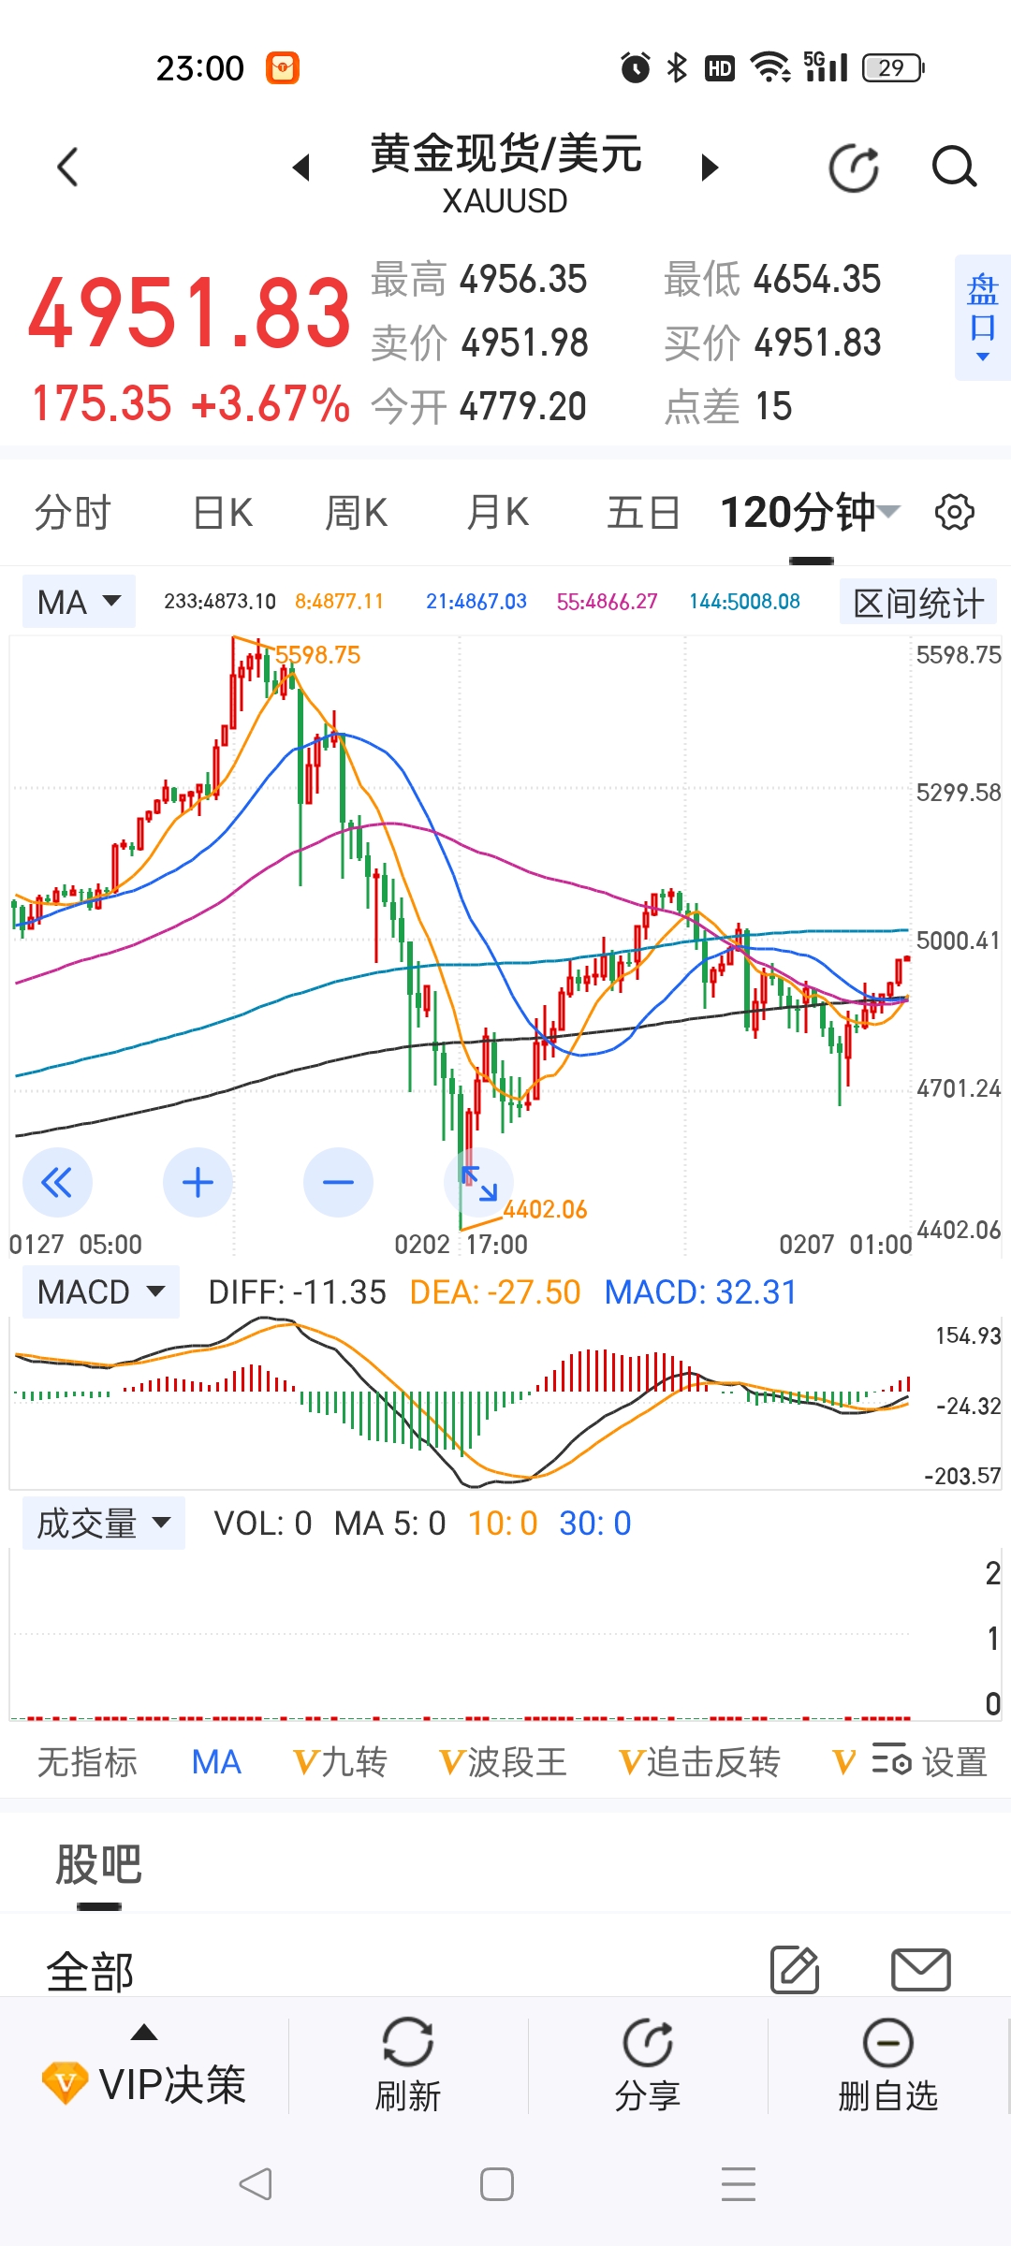Open the mail envelope icon in 股吧
1011x2246 pixels.
[920, 1970]
